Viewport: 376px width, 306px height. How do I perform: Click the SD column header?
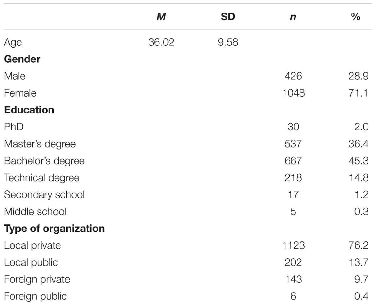pyautogui.click(x=228, y=17)
